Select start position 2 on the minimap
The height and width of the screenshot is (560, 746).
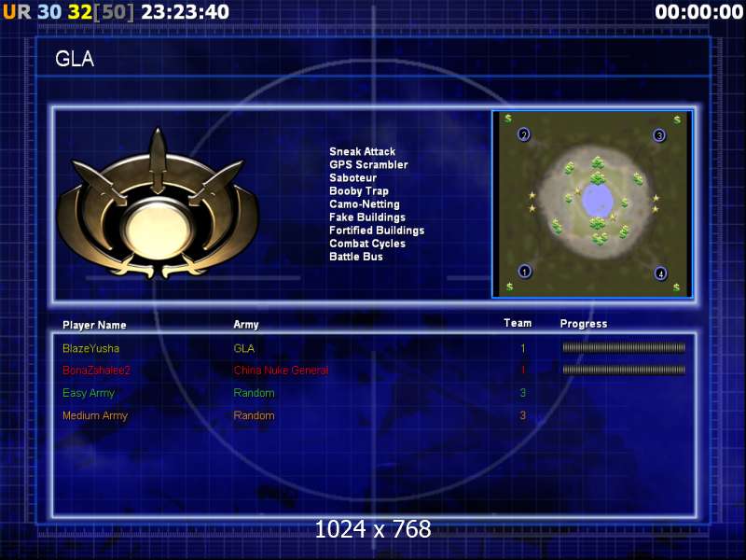point(524,134)
